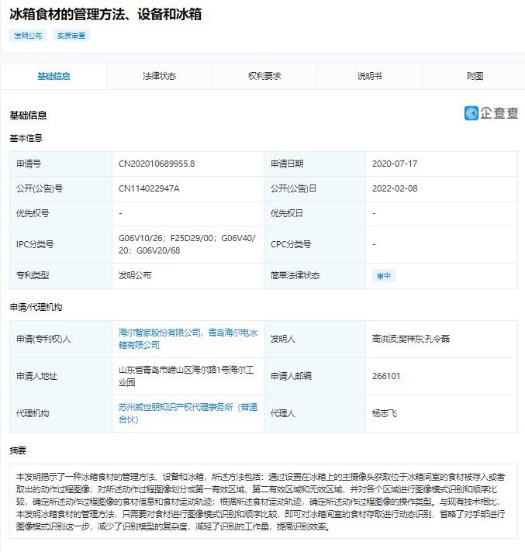
Task: Click the 申请号 label cell
Action: click(61, 164)
